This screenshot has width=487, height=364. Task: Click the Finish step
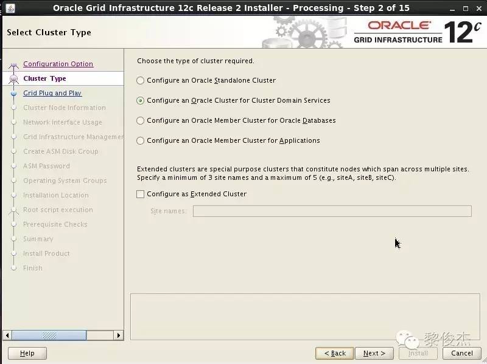pos(33,268)
